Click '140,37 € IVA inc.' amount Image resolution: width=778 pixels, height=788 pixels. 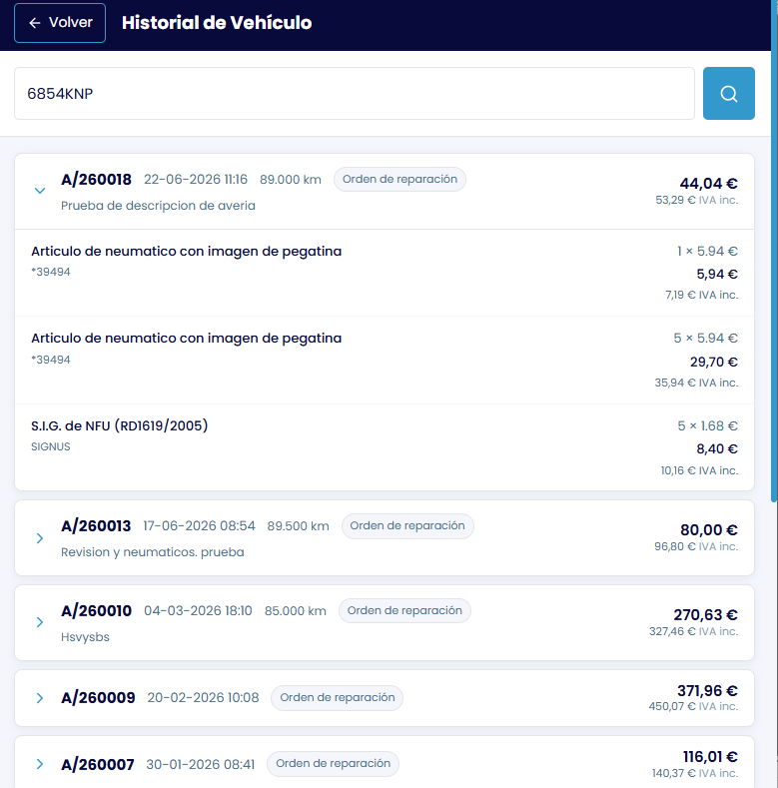(695, 773)
